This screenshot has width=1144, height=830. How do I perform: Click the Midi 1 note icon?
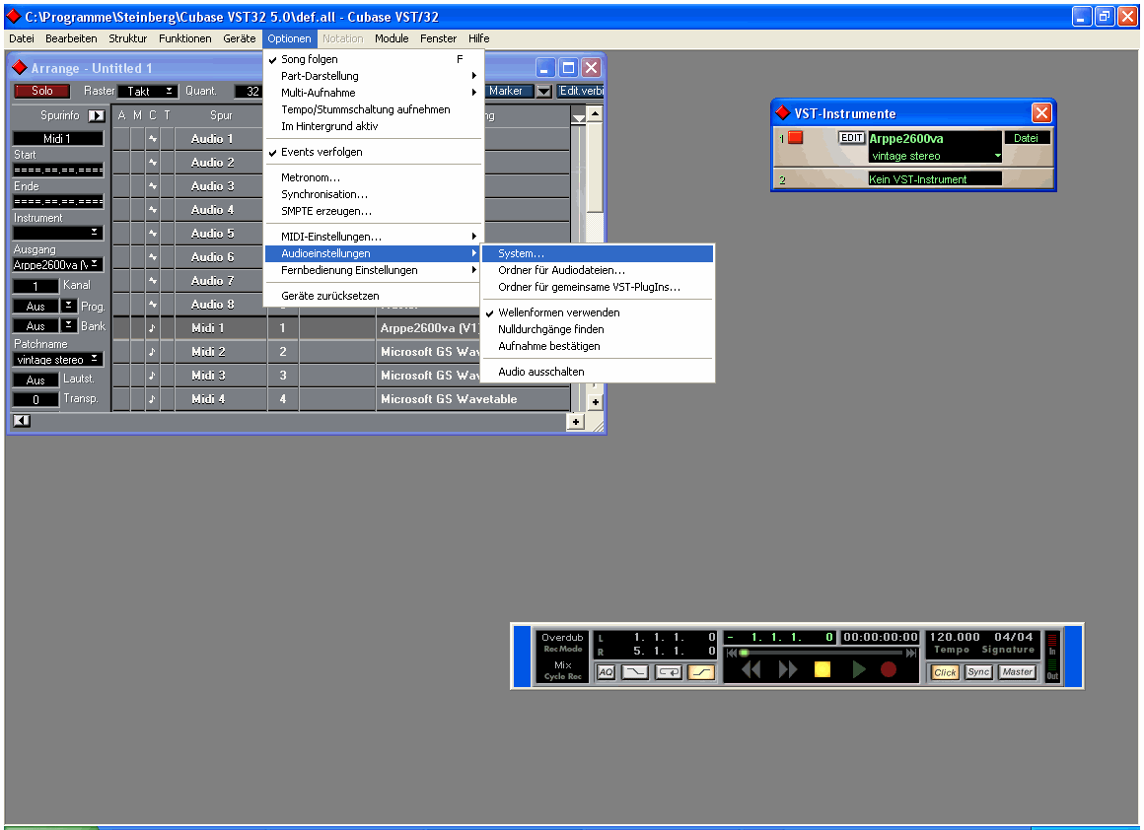[x=153, y=328]
